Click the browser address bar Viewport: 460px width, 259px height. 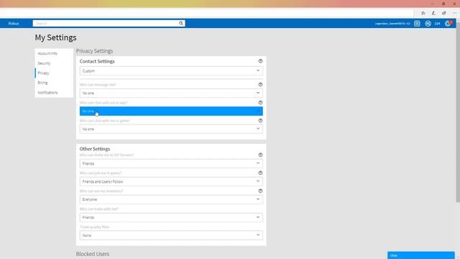(x=206, y=13)
